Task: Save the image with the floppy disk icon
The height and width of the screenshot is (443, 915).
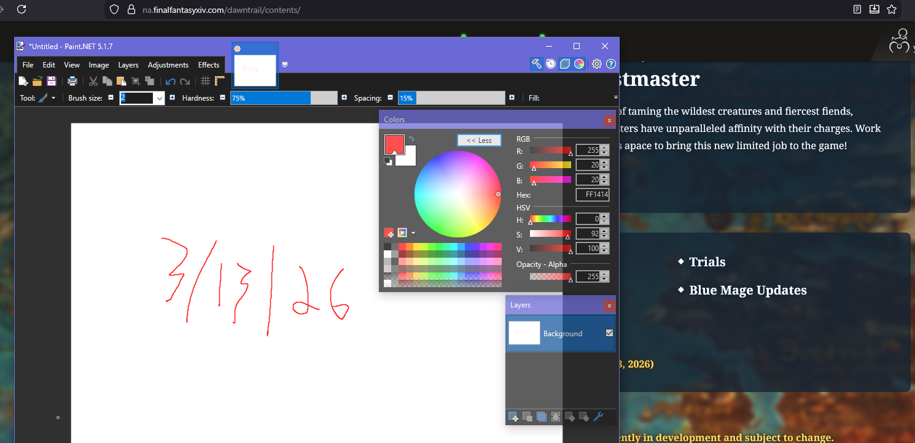Action: [x=52, y=81]
